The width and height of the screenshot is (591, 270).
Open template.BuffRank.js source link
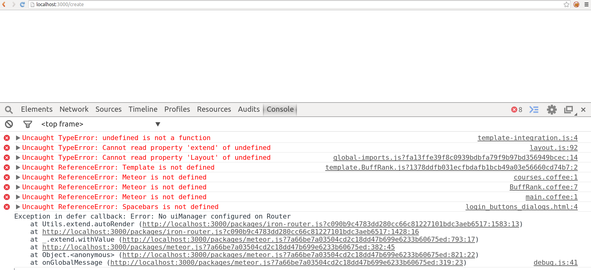click(451, 167)
